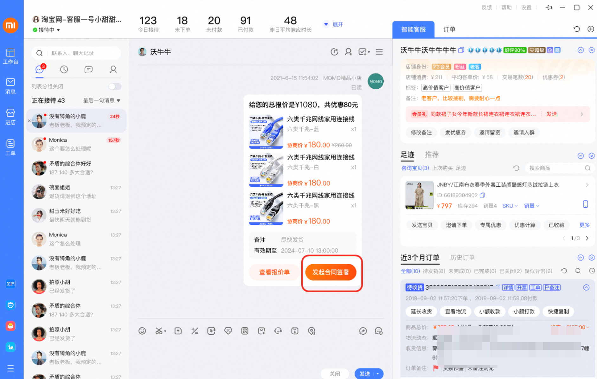This screenshot has width=597, height=379.
Task: Click the forward chat icon near send area
Action: pos(363,331)
